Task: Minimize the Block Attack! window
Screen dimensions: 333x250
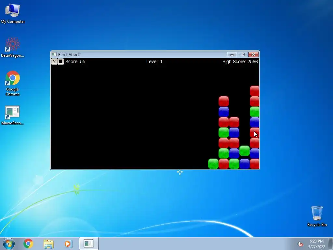Action: [232, 55]
